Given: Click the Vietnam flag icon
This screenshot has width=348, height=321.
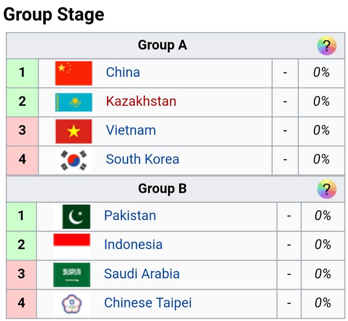Looking at the screenshot, I should [74, 131].
